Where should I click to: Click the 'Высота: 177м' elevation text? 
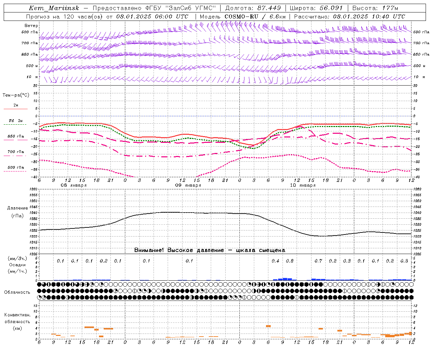pyautogui.click(x=375, y=8)
